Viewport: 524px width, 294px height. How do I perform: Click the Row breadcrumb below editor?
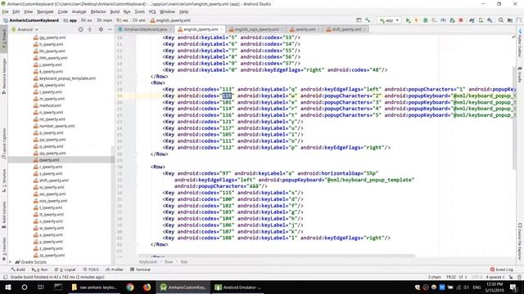pyautogui.click(x=169, y=262)
